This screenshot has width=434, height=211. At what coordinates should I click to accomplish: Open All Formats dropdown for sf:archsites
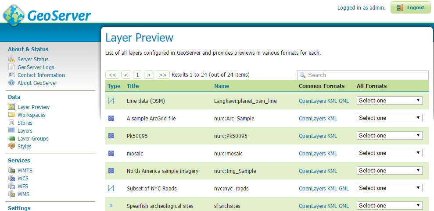click(x=389, y=205)
